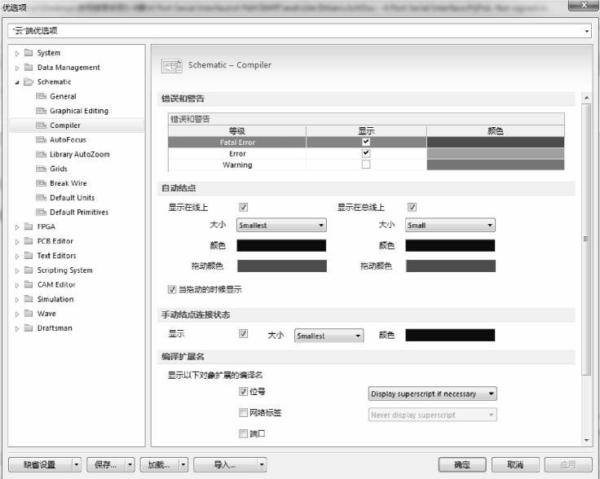Click the 加载... button

pos(159,464)
